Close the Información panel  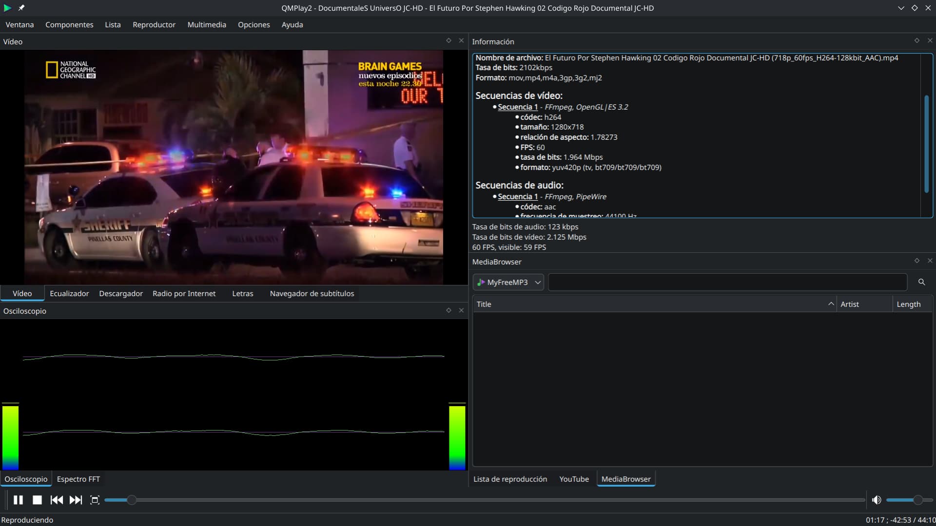point(930,41)
